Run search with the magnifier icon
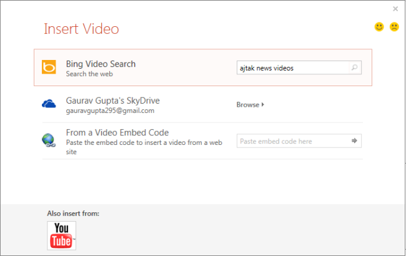Screen dimensions: 406x256 [x=355, y=68]
